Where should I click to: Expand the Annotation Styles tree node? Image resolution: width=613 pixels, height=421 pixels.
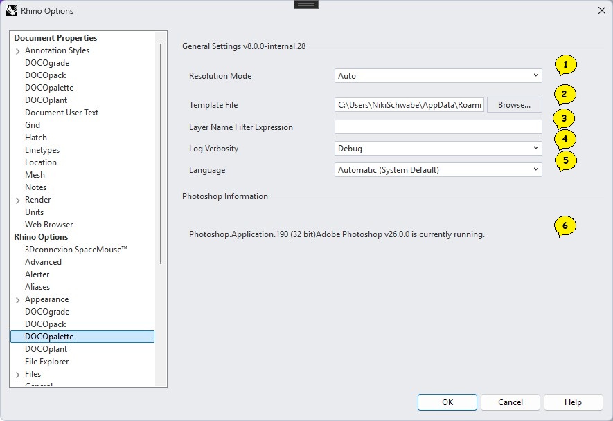(x=17, y=51)
